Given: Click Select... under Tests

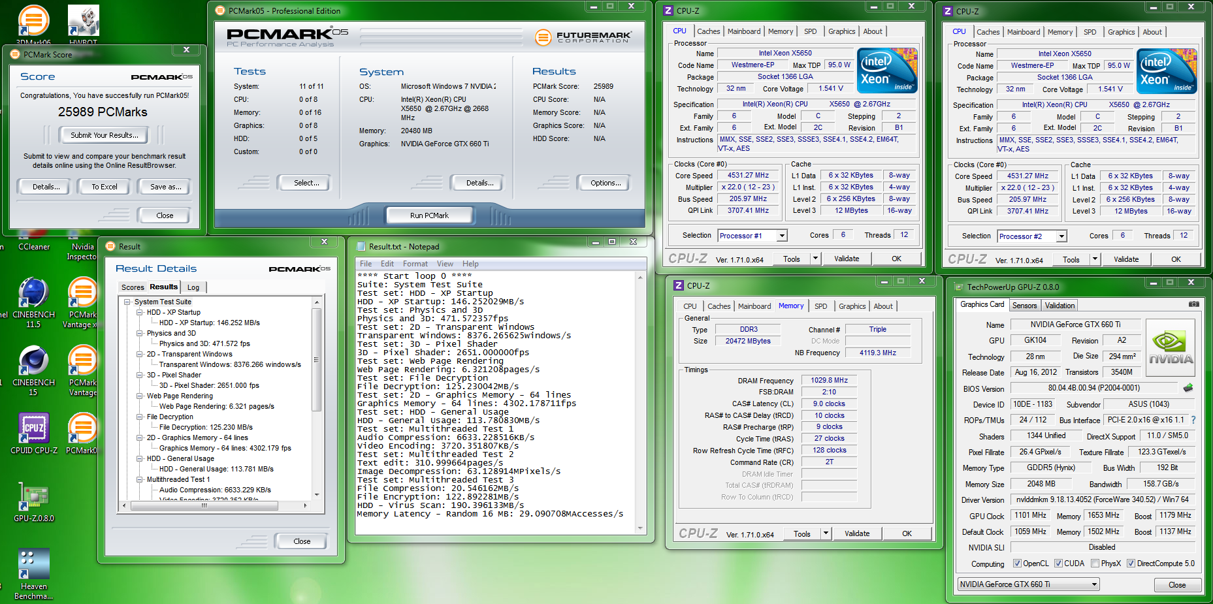Looking at the screenshot, I should click(x=306, y=183).
